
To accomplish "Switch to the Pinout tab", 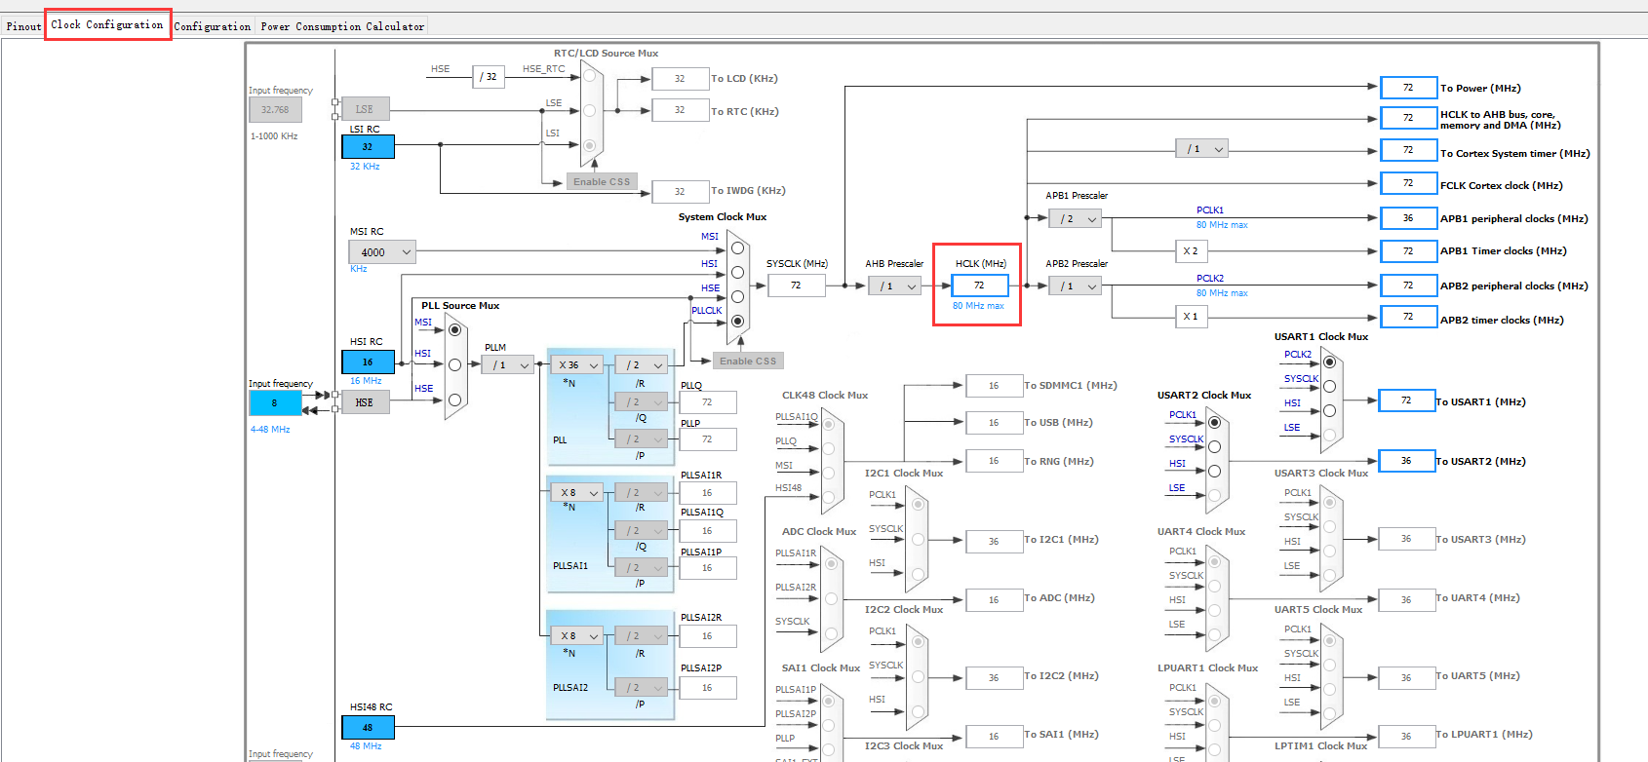I will 23,26.
